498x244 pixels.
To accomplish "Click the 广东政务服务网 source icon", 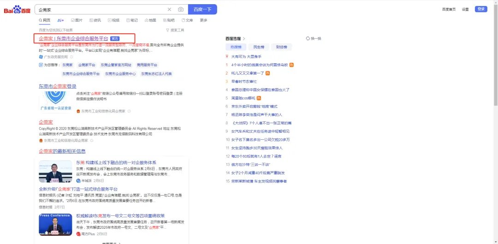I will pyautogui.click(x=41, y=57).
